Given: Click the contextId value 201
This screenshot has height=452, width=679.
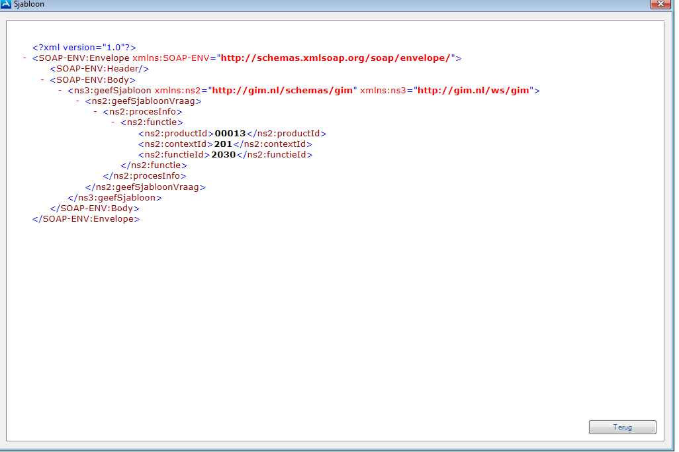Looking at the screenshot, I should [x=222, y=144].
